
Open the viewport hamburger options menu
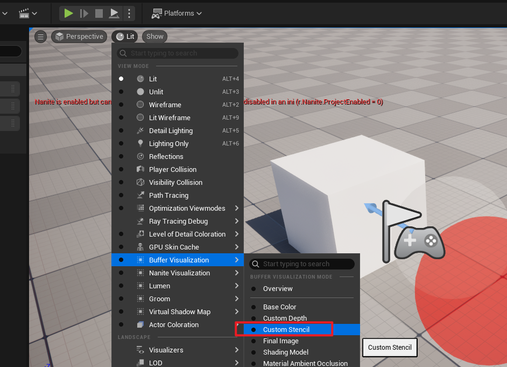(x=41, y=37)
